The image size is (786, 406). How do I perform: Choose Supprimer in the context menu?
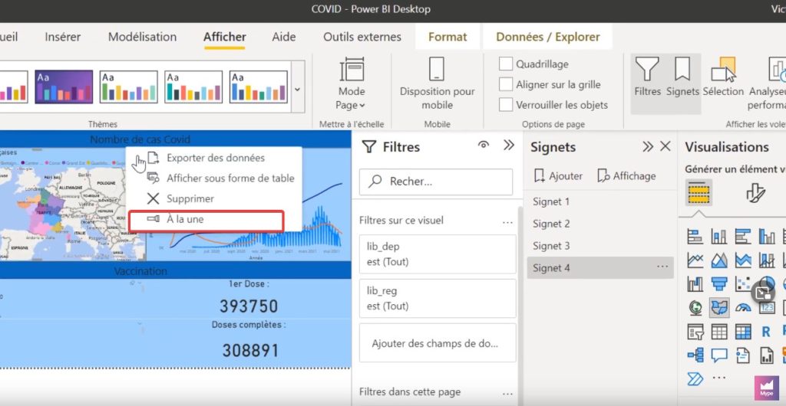point(214,199)
